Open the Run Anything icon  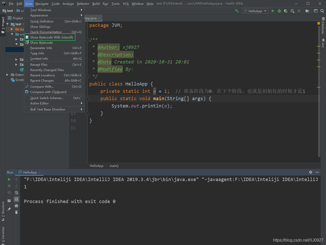[316, 11]
